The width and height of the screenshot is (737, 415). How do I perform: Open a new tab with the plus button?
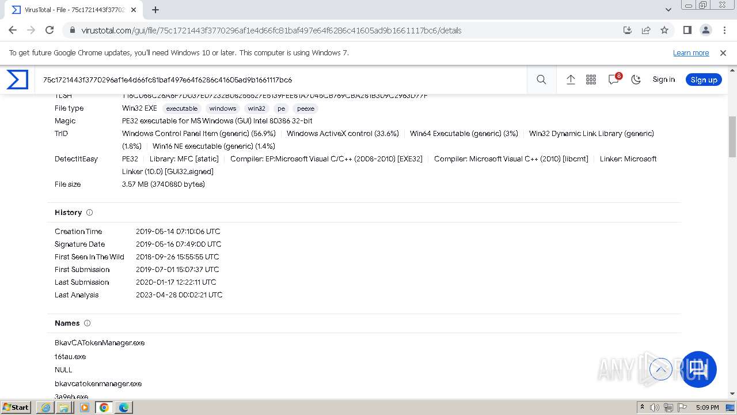coord(155,10)
